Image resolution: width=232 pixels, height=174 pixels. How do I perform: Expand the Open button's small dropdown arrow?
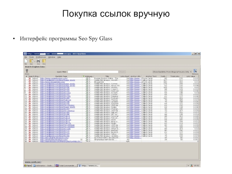[x=35, y=61]
